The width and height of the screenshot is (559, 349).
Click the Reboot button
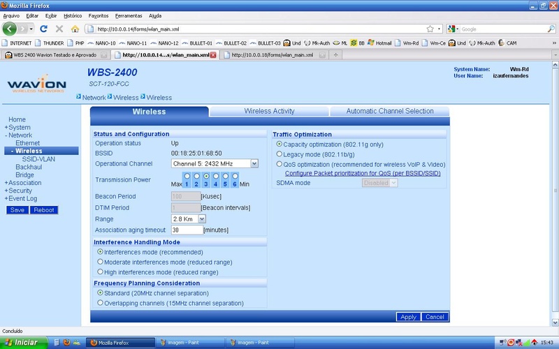tap(44, 210)
